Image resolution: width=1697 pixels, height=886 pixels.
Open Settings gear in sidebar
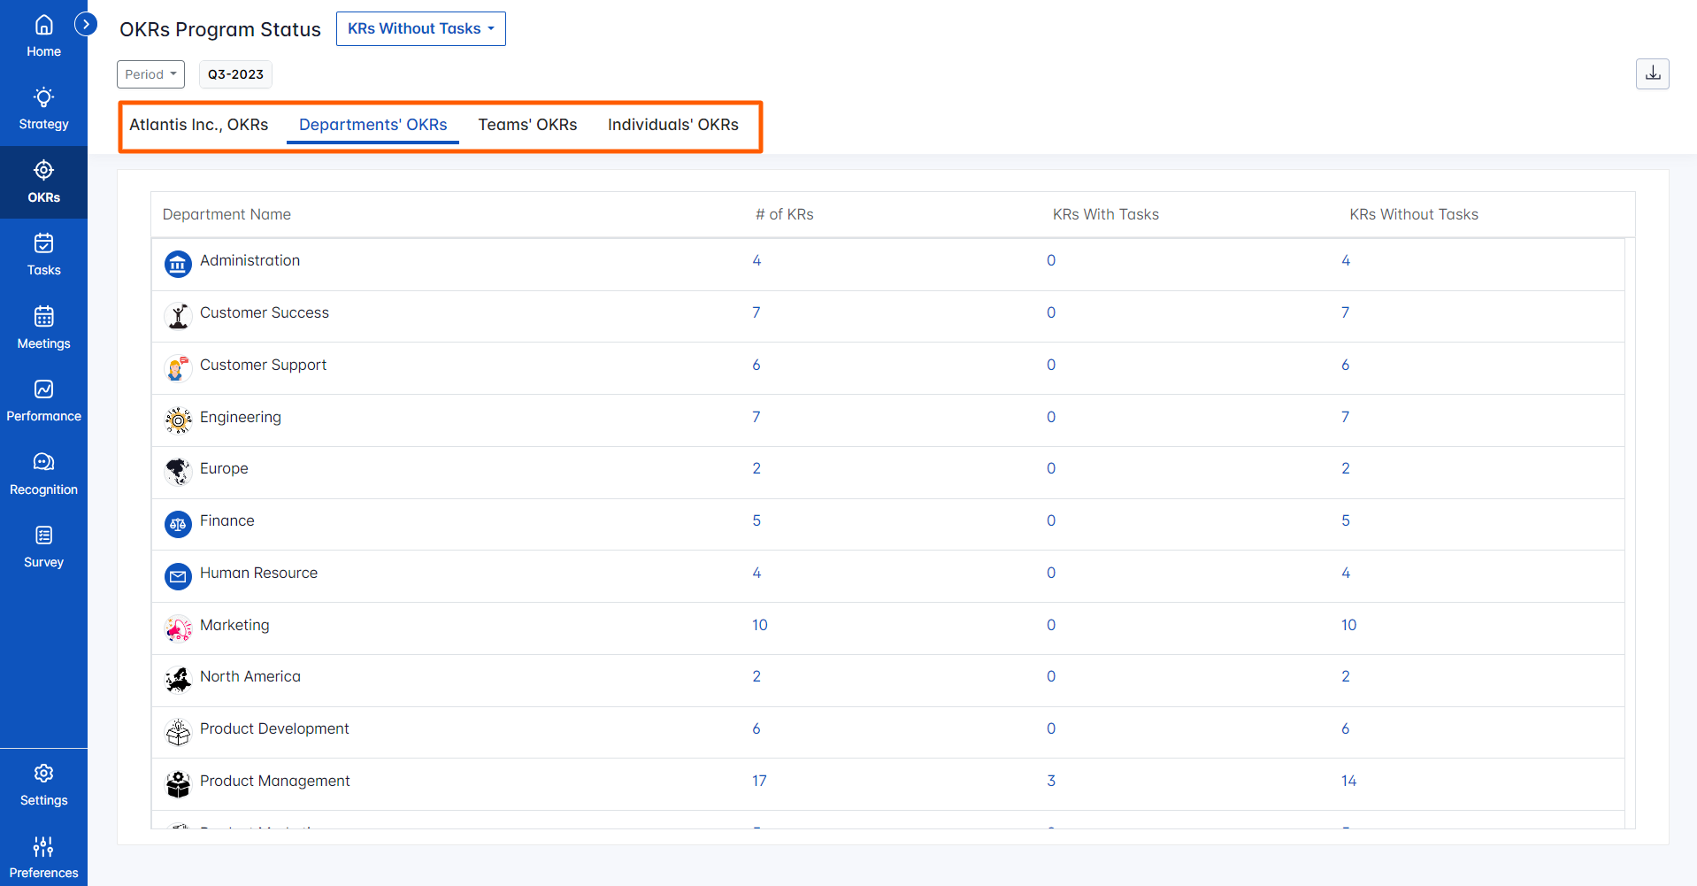coord(43,785)
